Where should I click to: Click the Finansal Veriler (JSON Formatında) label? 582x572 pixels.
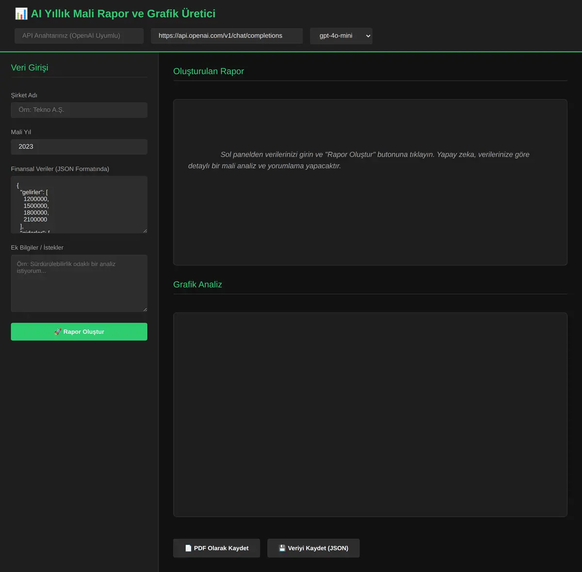pyautogui.click(x=60, y=169)
